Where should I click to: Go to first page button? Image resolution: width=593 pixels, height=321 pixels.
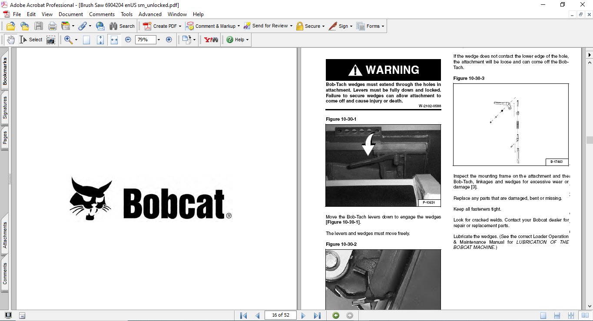point(243,315)
